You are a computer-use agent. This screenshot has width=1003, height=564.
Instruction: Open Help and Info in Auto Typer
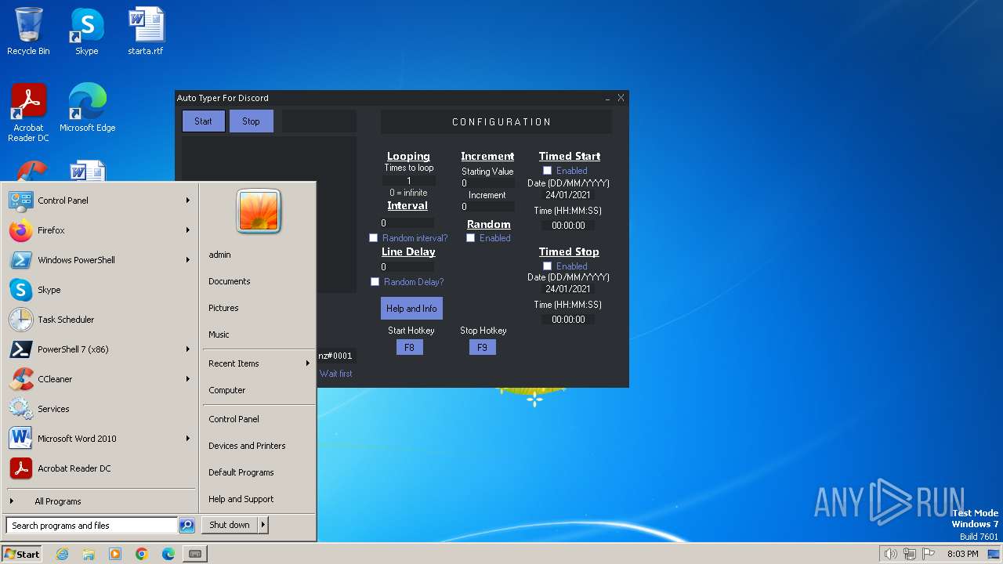click(x=411, y=309)
